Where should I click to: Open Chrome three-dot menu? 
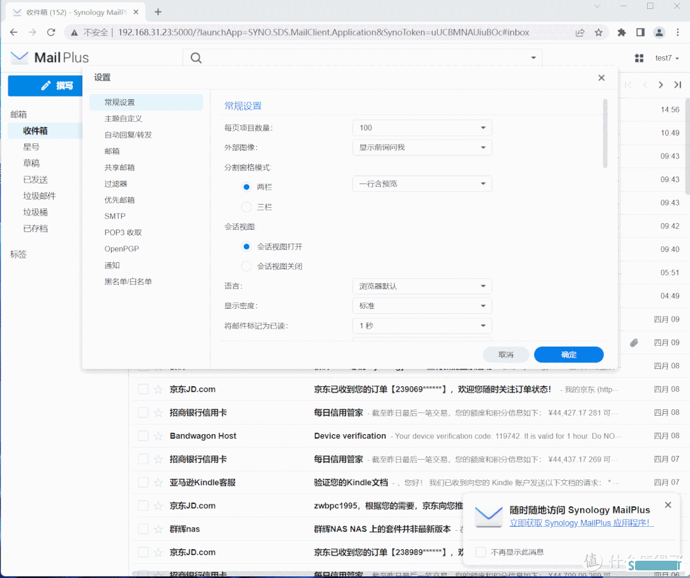click(678, 32)
